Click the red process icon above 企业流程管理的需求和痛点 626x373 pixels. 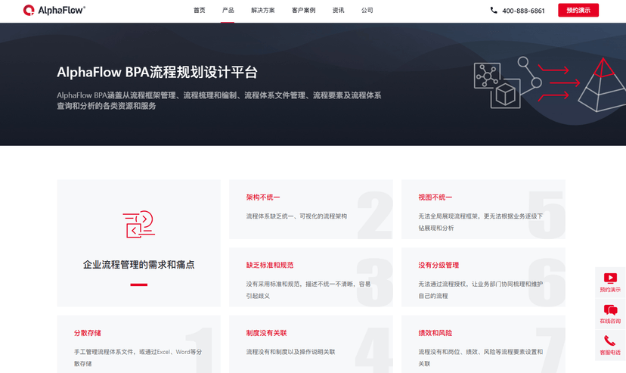coord(139,224)
